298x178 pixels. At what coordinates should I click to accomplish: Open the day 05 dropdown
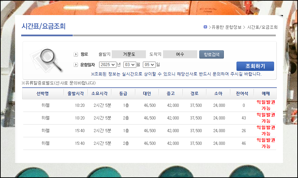pyautogui.click(x=149, y=65)
